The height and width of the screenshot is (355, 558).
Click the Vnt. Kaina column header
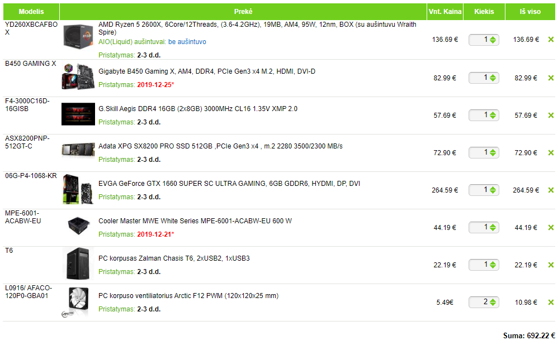point(444,12)
